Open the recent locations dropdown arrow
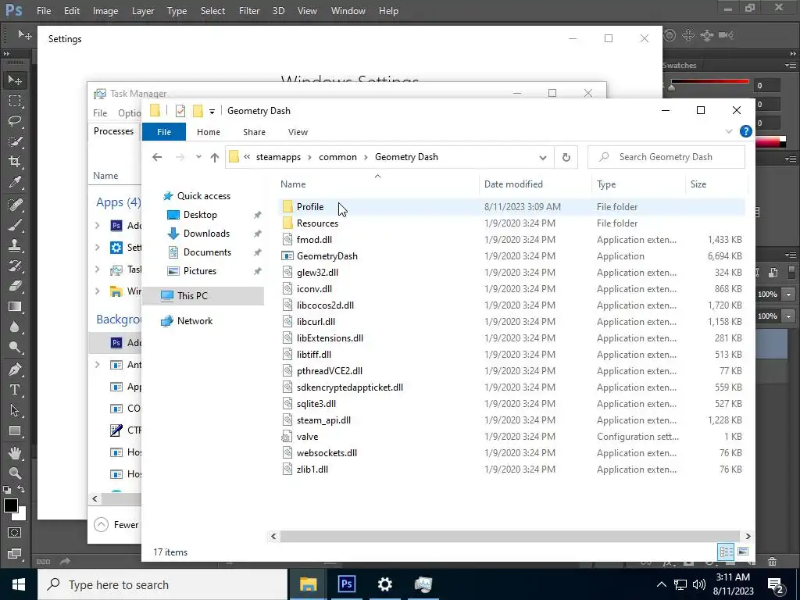The image size is (800, 600). click(x=198, y=157)
